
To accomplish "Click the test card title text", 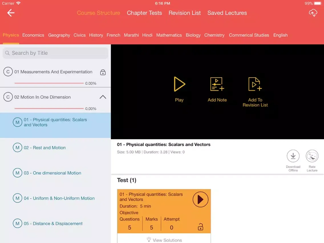I will point(151,197).
